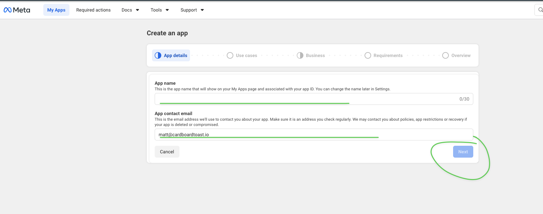Expand the Docs dropdown arrow

pos(137,10)
